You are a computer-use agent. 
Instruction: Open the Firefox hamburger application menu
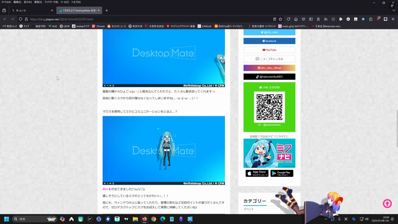(393, 19)
